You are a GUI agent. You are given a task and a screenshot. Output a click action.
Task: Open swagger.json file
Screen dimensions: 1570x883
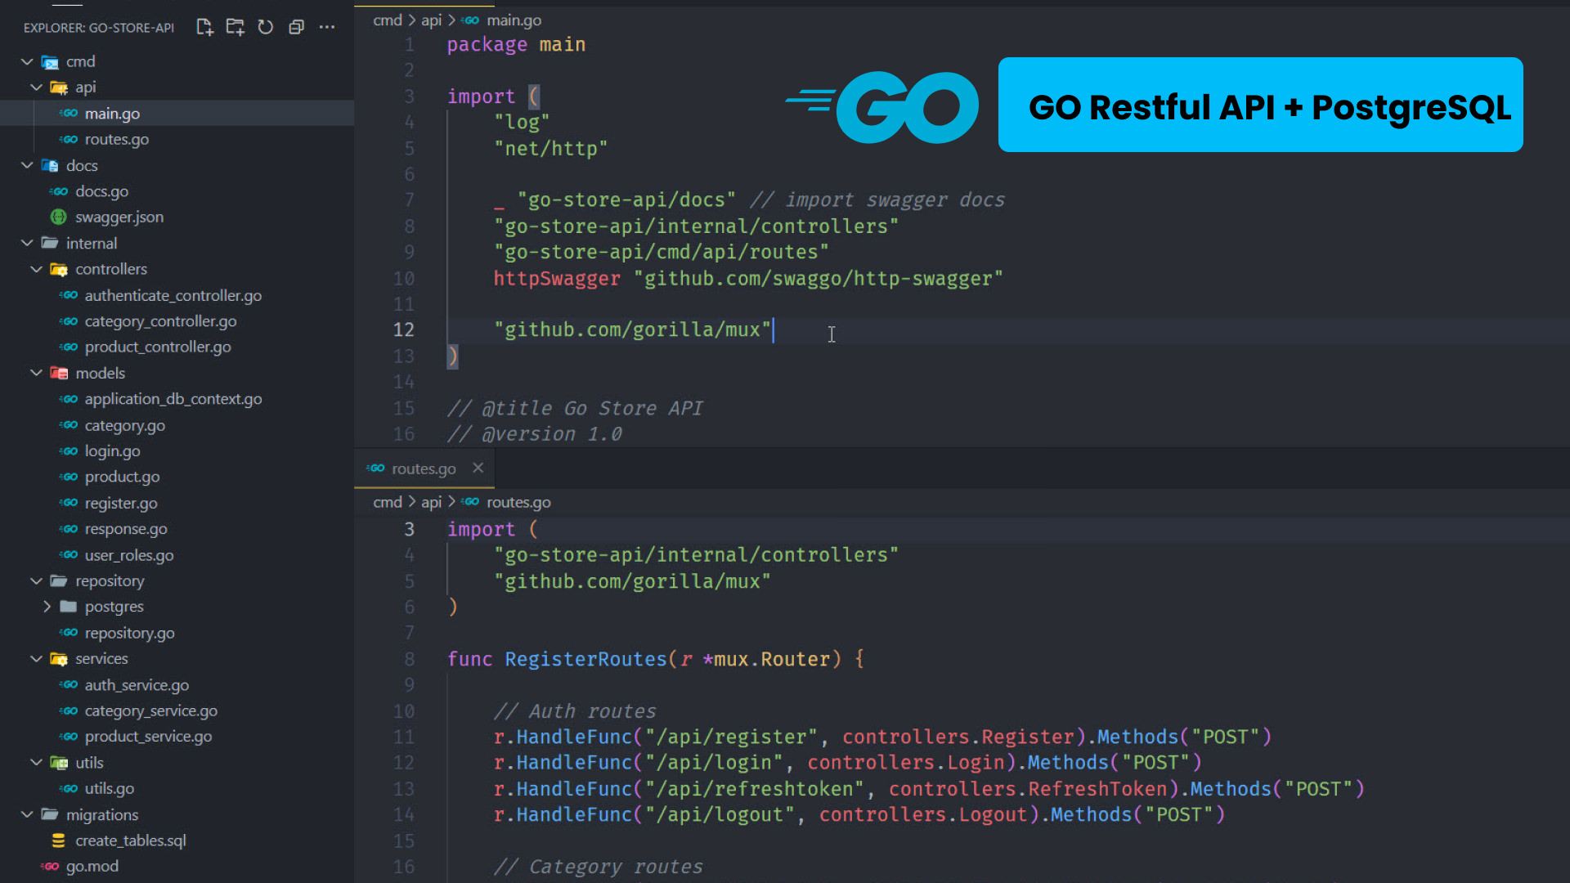[x=119, y=217]
